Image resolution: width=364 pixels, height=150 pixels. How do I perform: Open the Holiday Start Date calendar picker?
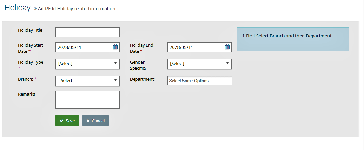tap(115, 47)
